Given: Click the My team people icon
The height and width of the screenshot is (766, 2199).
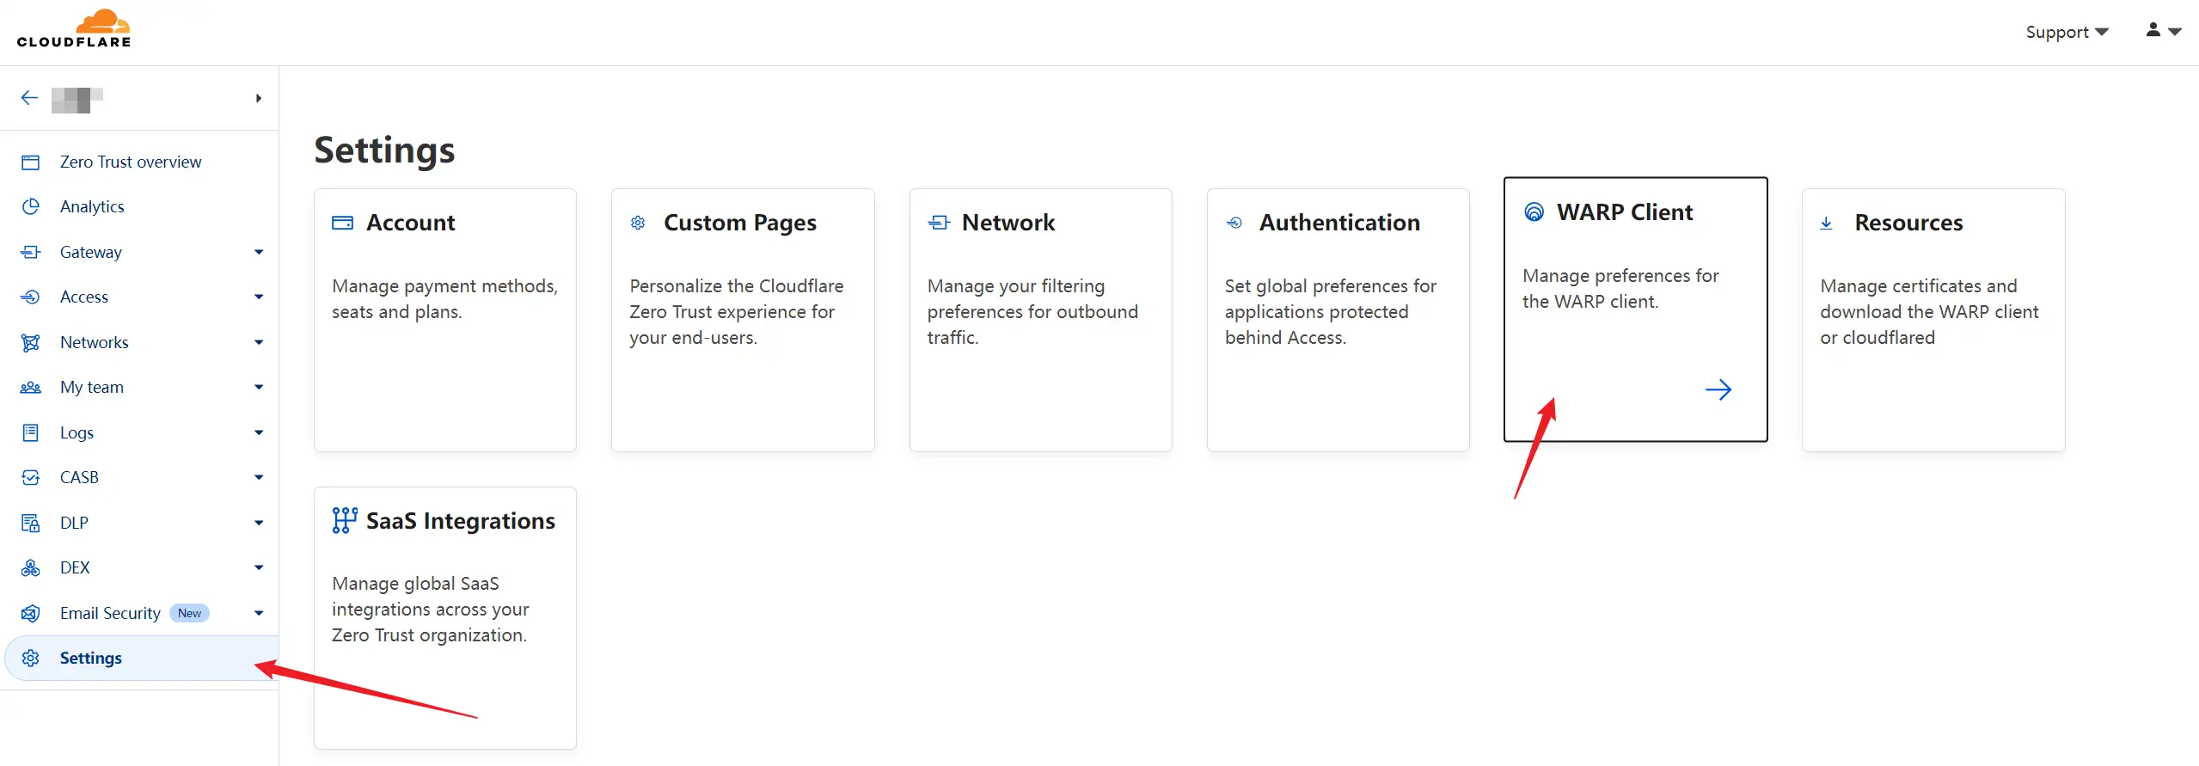Looking at the screenshot, I should 31,388.
